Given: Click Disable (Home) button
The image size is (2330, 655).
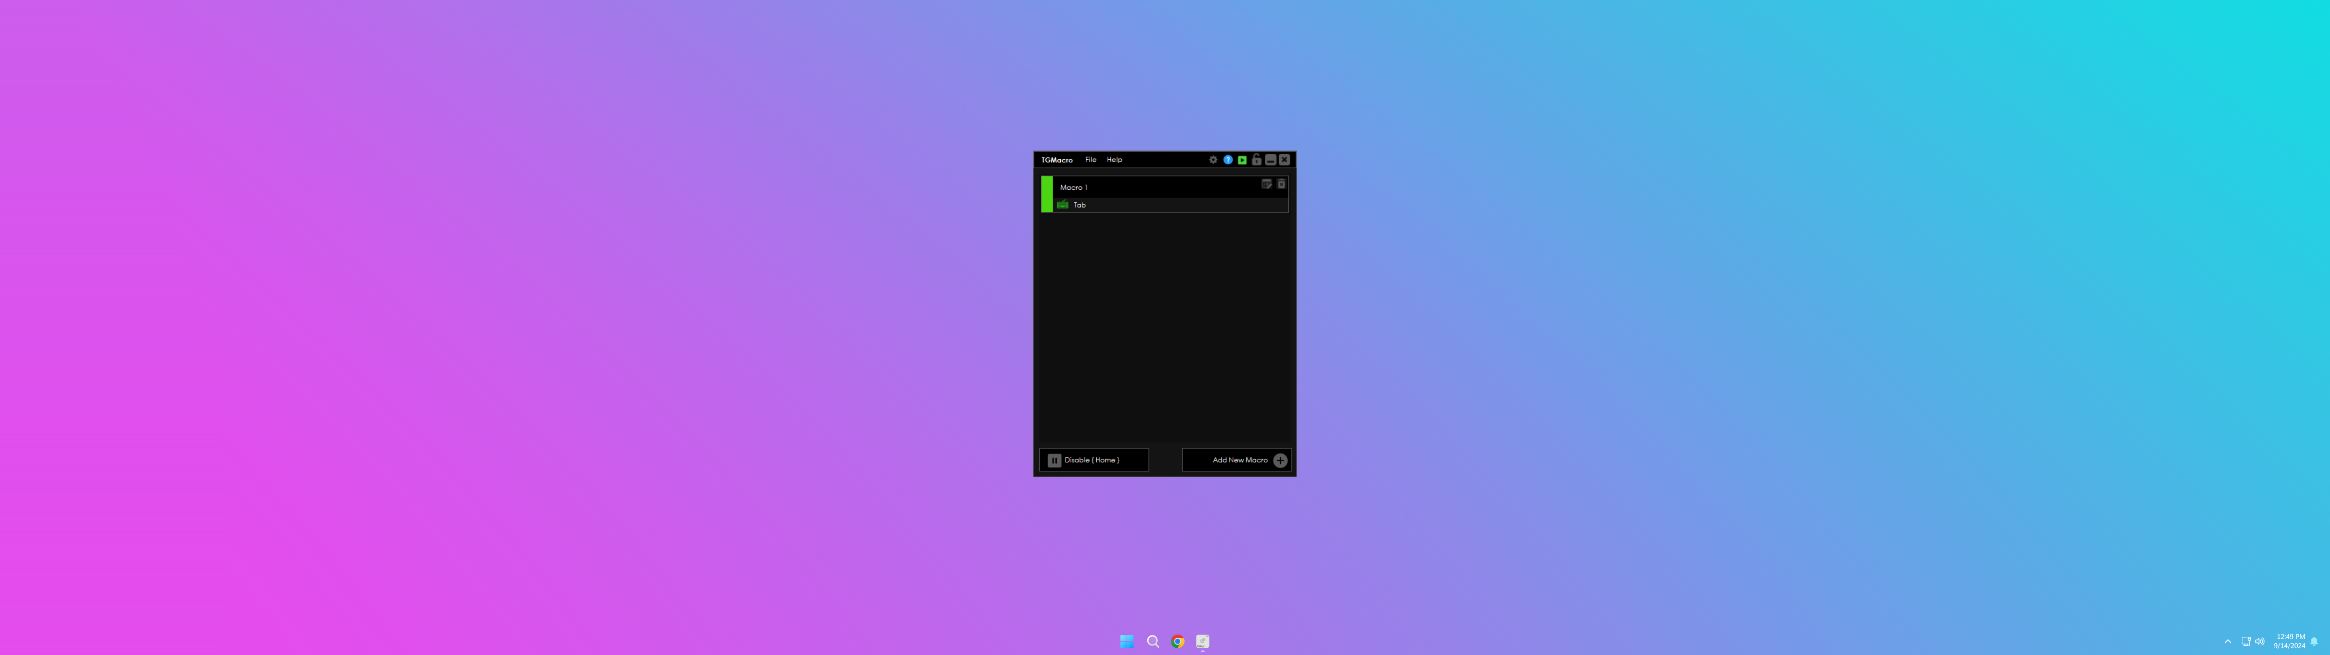Looking at the screenshot, I should [x=1094, y=459].
